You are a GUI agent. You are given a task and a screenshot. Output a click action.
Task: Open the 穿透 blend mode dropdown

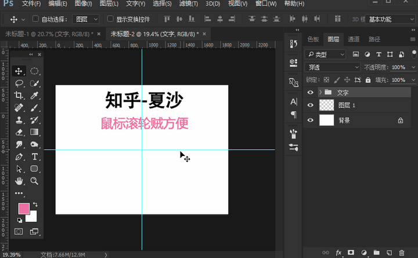332,67
